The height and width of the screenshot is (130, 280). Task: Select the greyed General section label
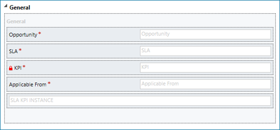pos(16,21)
